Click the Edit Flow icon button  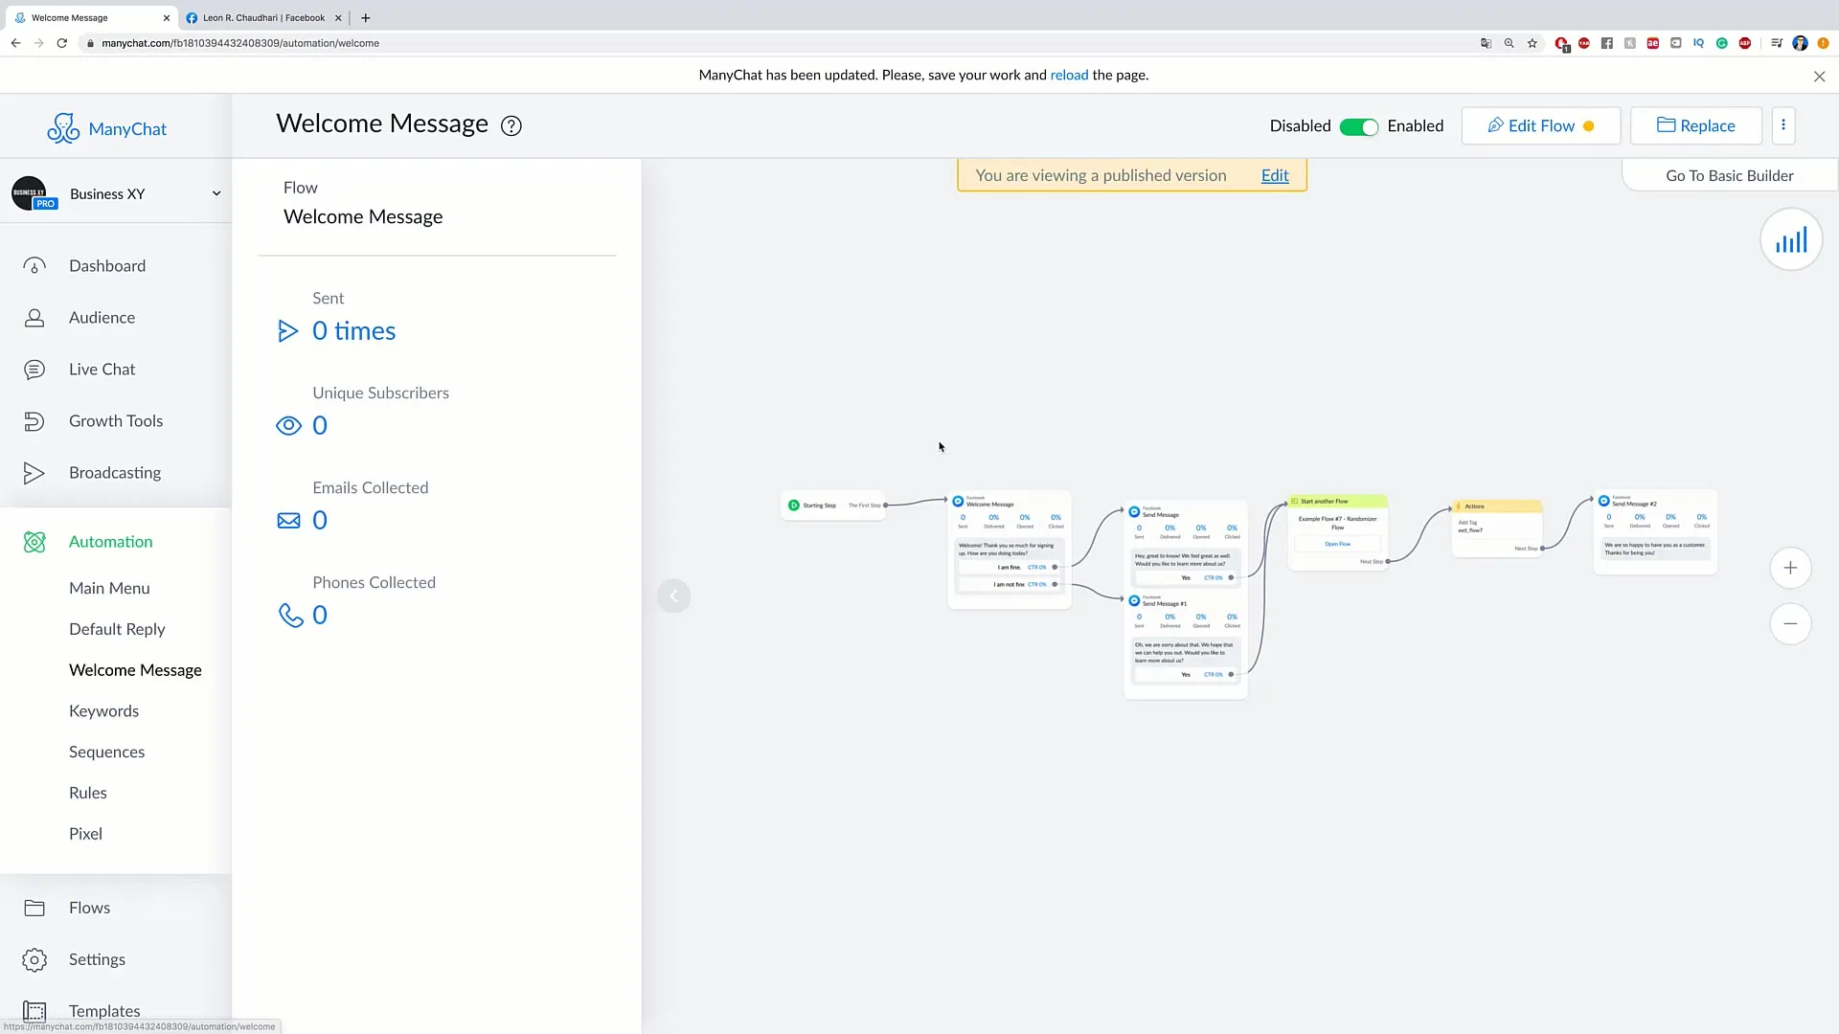click(x=1495, y=125)
